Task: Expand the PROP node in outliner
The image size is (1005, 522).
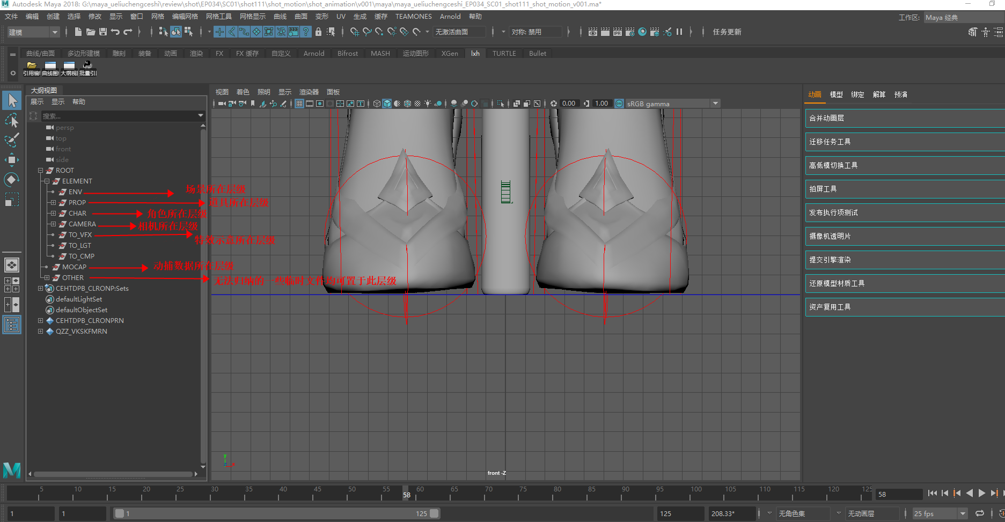Action: pyautogui.click(x=53, y=203)
